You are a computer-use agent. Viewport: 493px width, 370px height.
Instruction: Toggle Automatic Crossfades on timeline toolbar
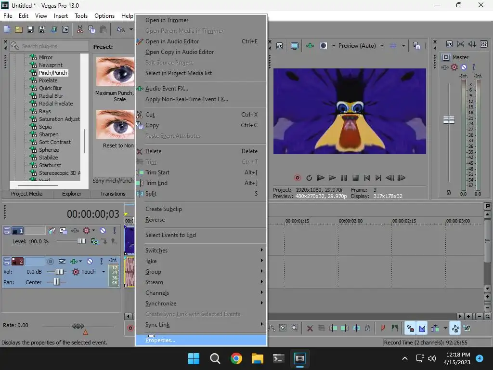pyautogui.click(x=422, y=329)
